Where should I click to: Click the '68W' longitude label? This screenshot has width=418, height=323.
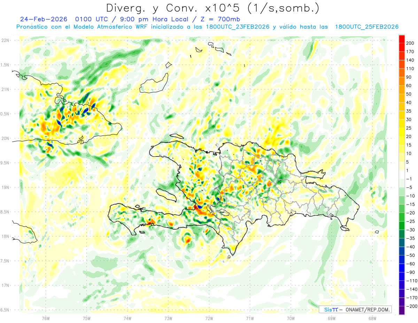coord(372,318)
